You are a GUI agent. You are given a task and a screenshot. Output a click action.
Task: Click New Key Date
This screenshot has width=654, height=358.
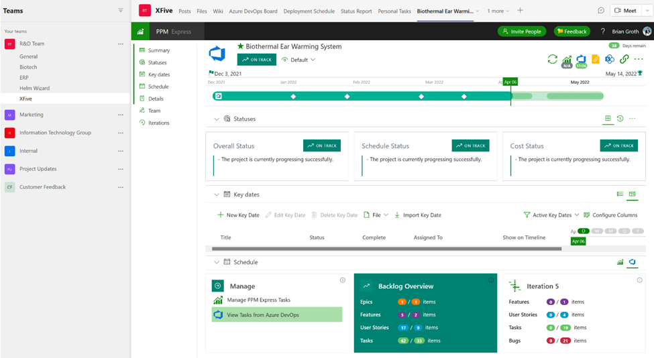tap(238, 215)
